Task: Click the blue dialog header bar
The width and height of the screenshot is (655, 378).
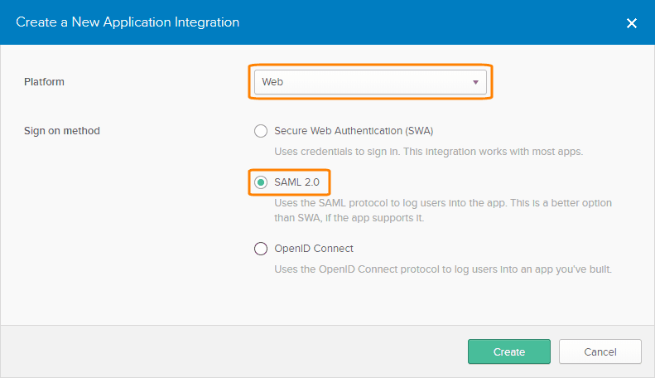Action: click(414, 22)
